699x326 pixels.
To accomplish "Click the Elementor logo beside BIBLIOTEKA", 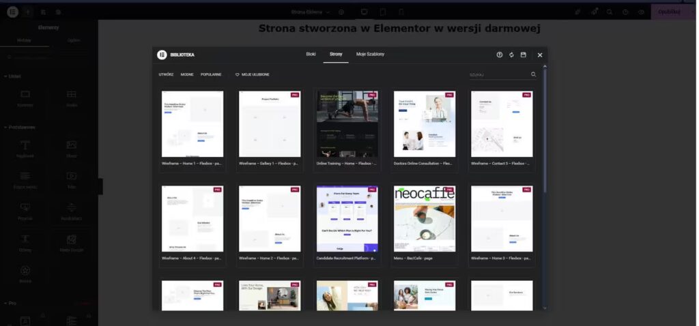I will tap(162, 55).
